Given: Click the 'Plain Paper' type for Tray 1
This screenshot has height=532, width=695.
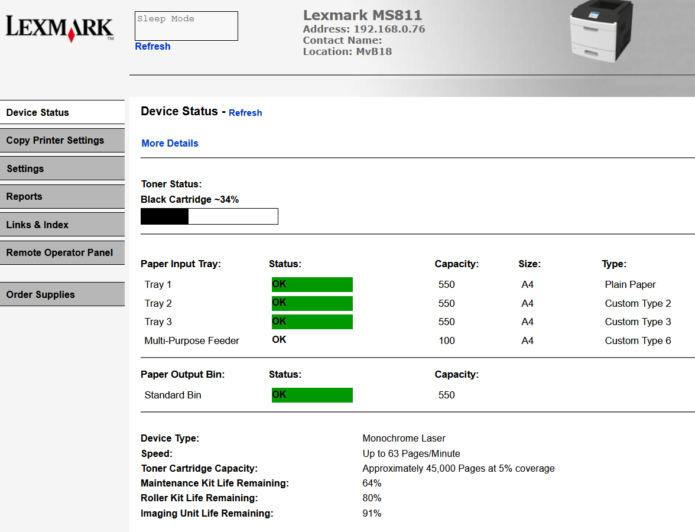Looking at the screenshot, I should click(630, 285).
